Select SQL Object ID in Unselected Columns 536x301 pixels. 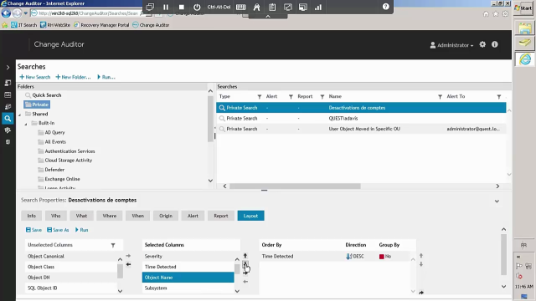point(70,288)
